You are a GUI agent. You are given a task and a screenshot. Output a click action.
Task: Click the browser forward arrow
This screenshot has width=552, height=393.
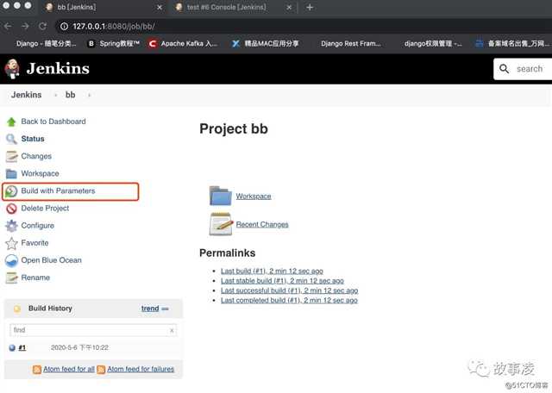pos(25,27)
